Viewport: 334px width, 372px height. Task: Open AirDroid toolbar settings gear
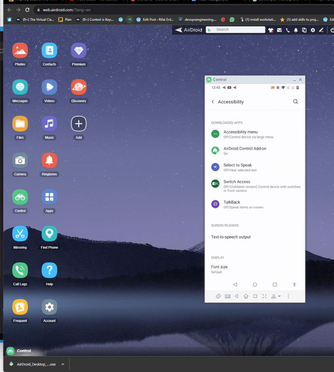coord(313,30)
